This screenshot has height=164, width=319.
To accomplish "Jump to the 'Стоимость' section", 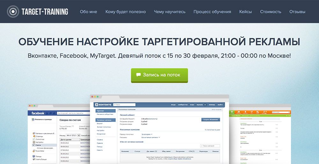I will [271, 12].
